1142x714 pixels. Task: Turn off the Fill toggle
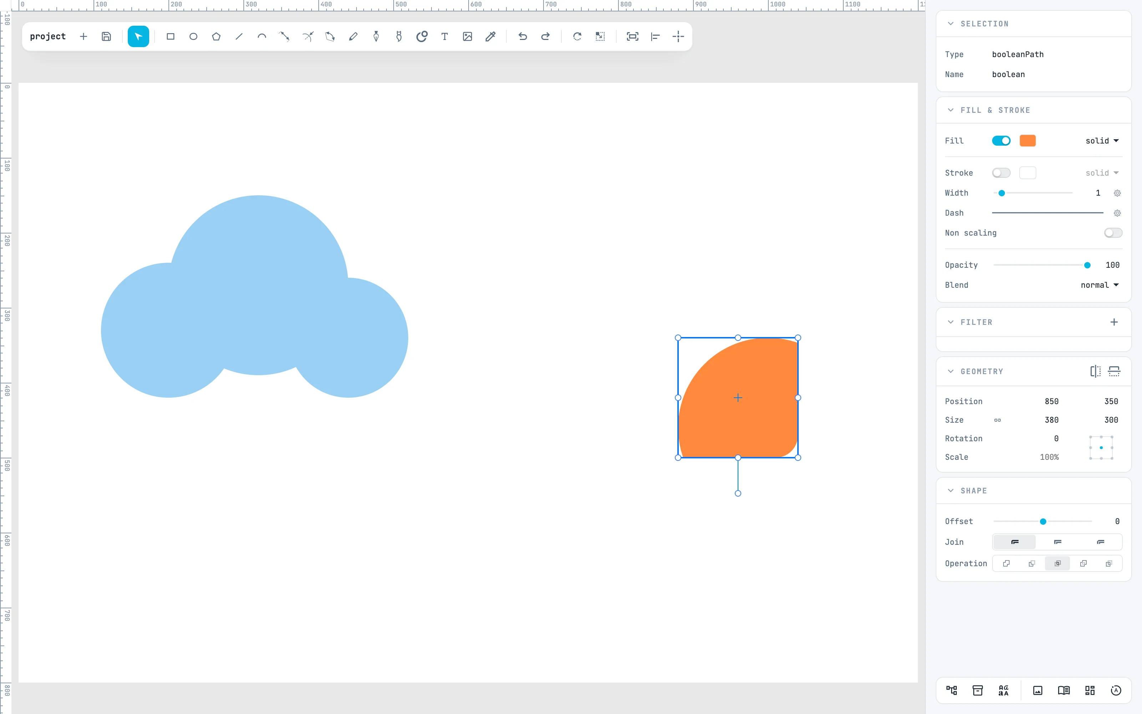pos(1001,141)
